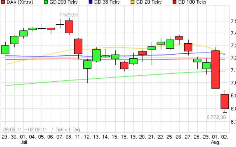Click the 12. date axis label
The width and height of the screenshot is (236, 147).
point(88,137)
